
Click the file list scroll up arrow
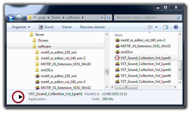point(180,34)
